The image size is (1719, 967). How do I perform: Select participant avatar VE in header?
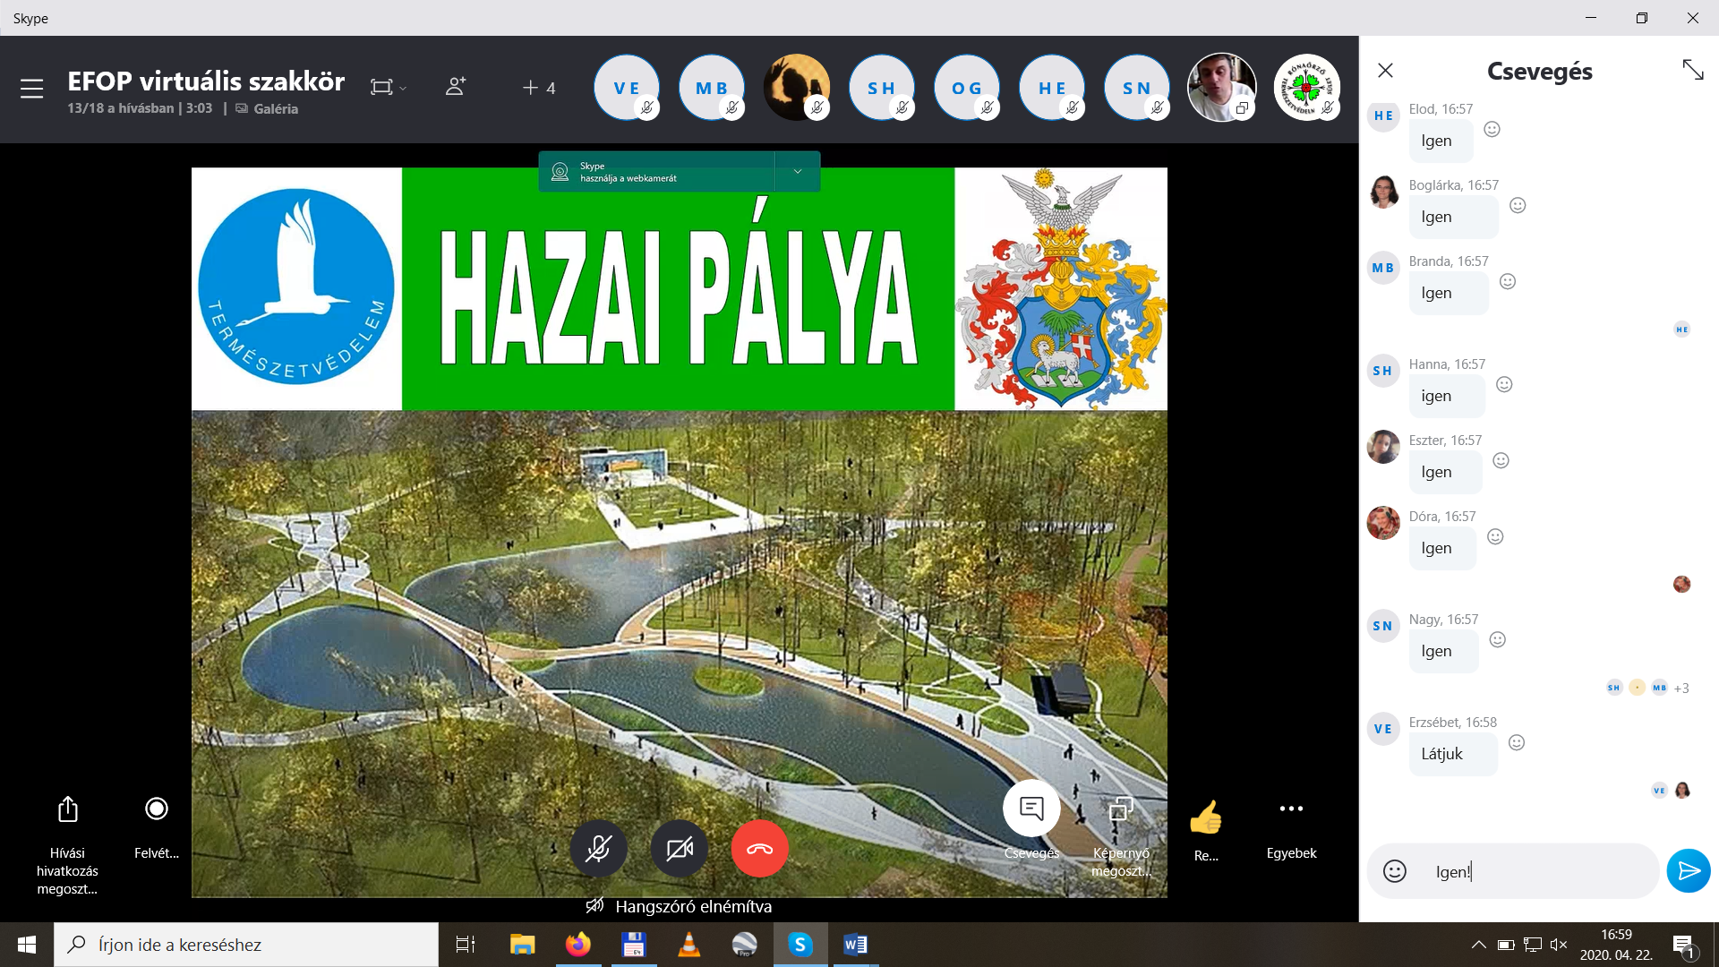pos(627,87)
